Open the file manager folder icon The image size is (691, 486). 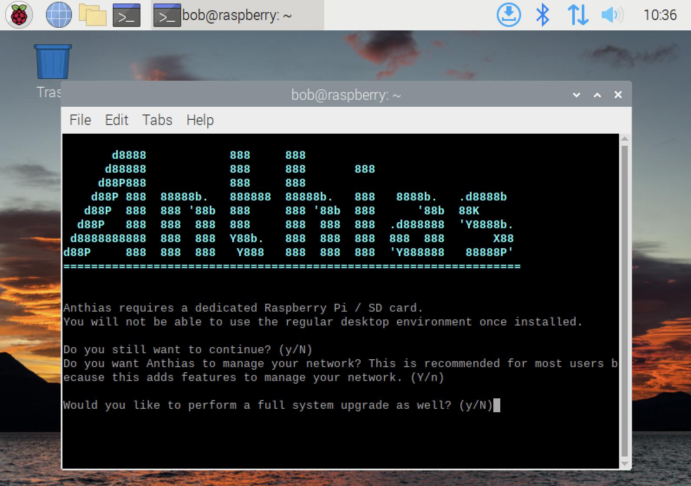[x=92, y=15]
